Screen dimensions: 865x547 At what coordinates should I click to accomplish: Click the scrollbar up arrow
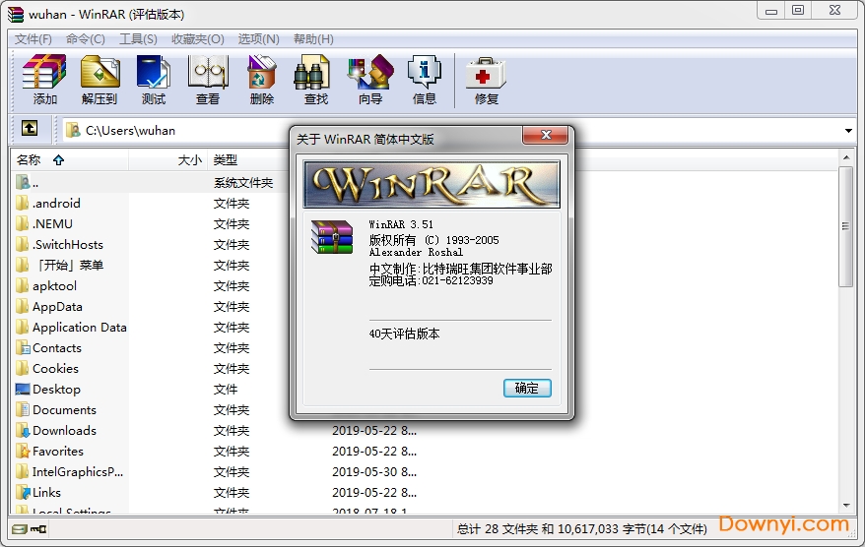tap(845, 157)
